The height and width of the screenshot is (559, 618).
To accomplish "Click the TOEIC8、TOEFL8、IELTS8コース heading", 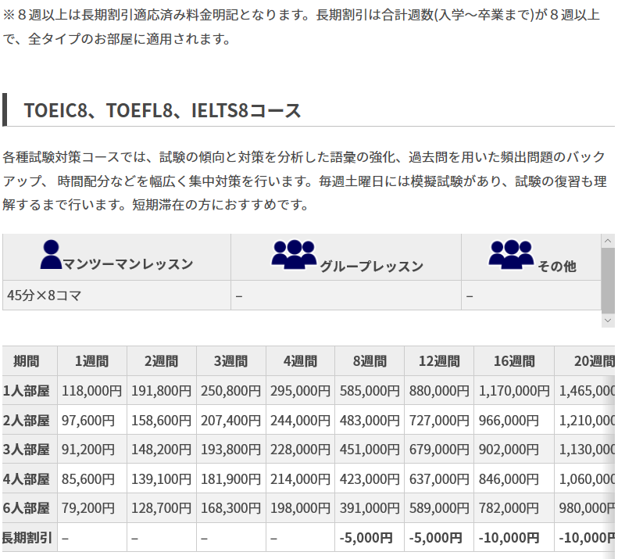I will tap(163, 110).
